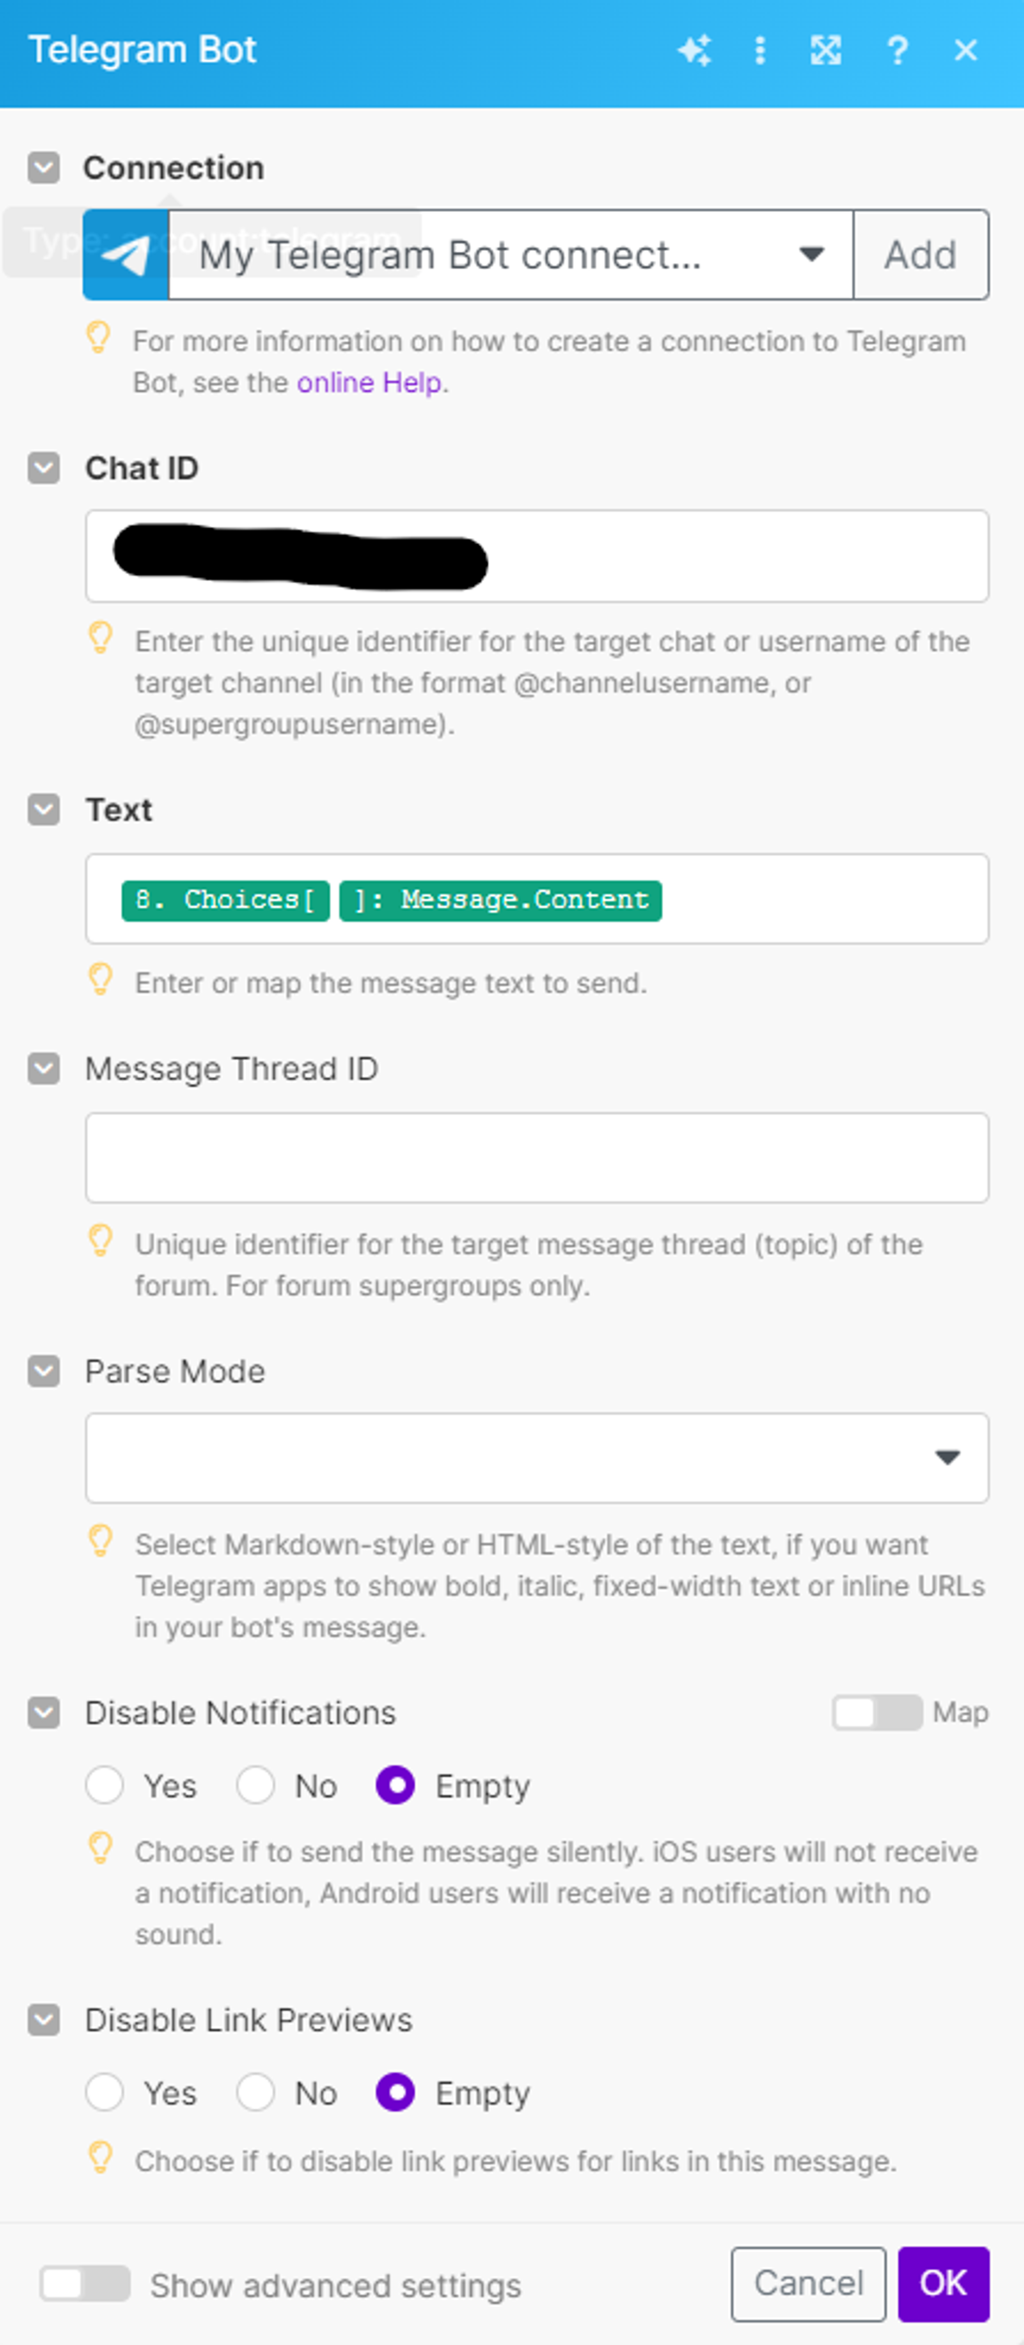Open the three-dot module options menu
Image resolution: width=1024 pixels, height=2345 pixels.
click(x=760, y=50)
